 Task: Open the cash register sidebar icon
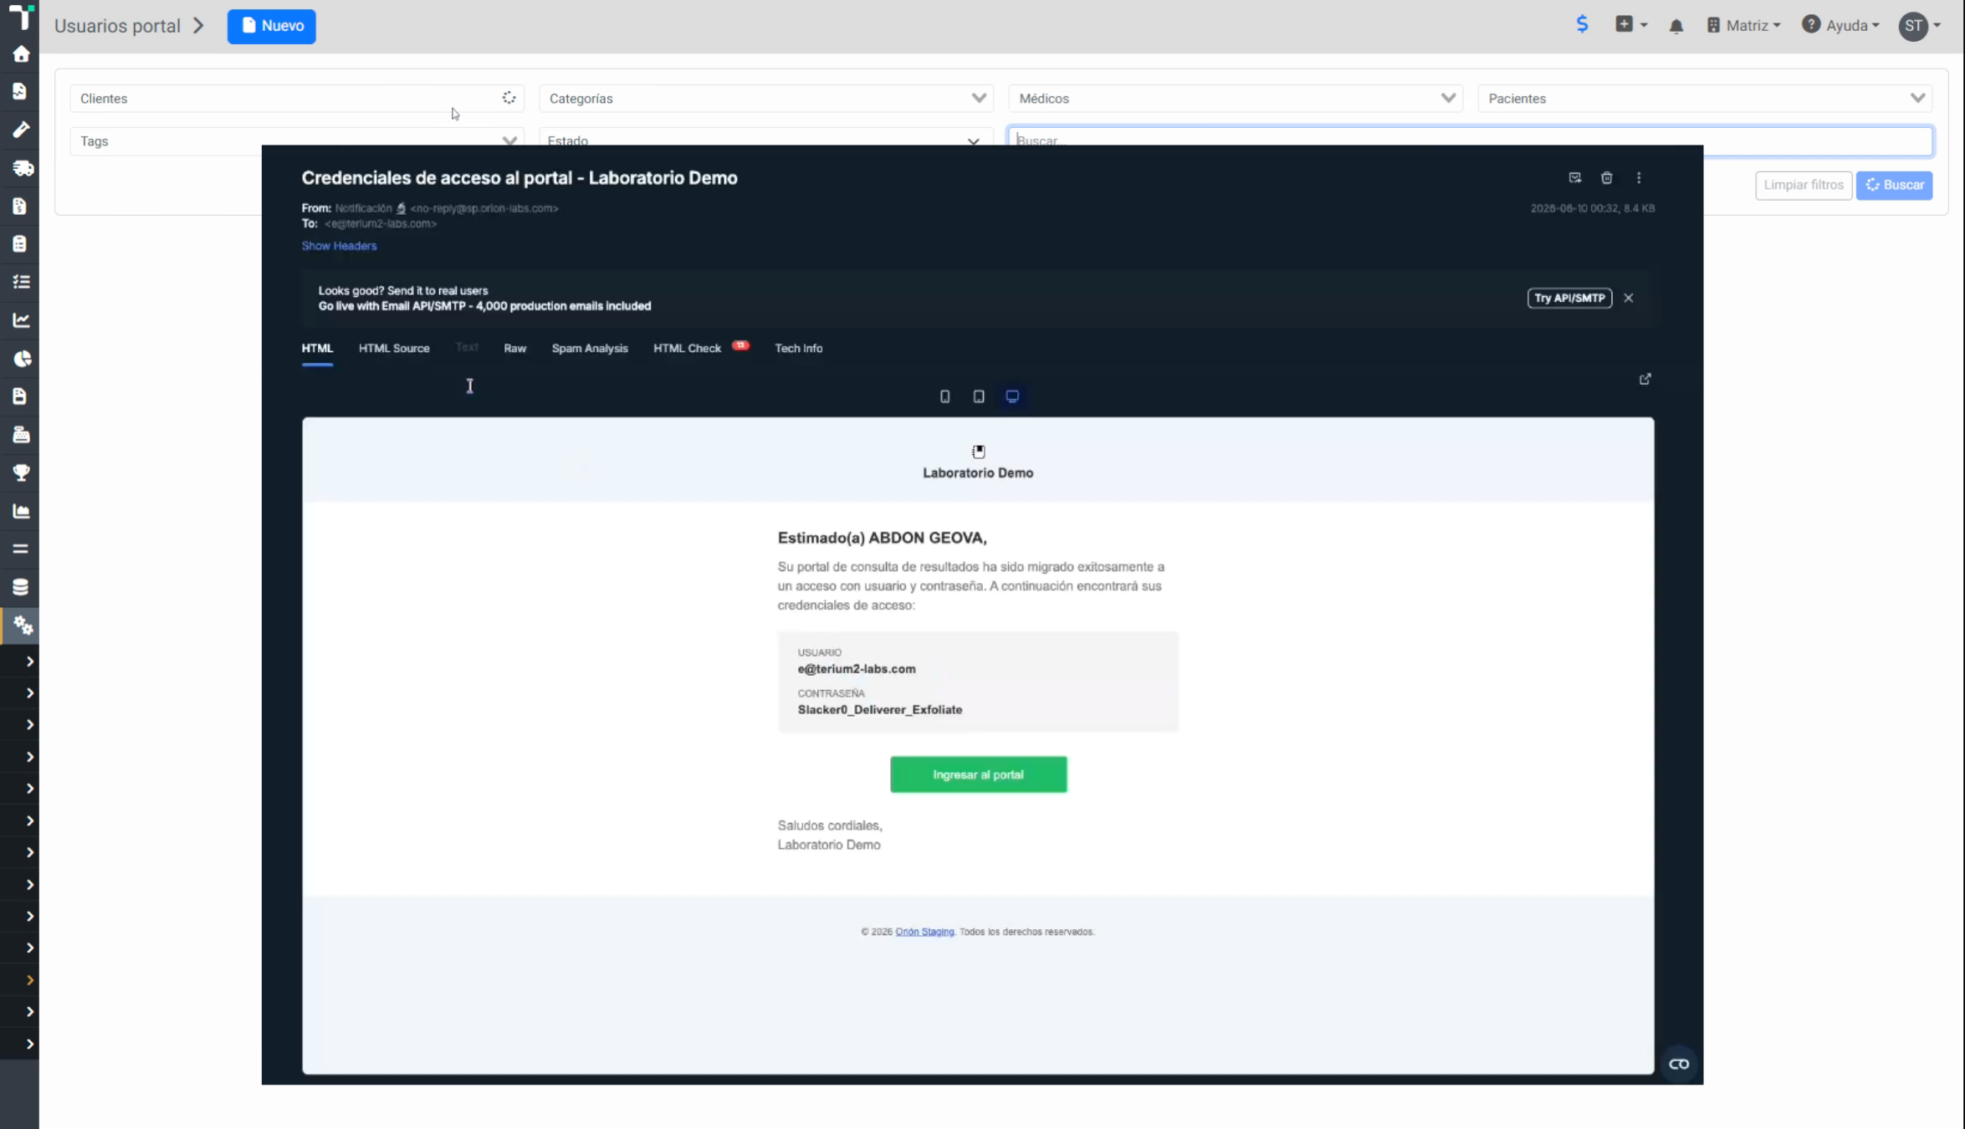click(21, 434)
